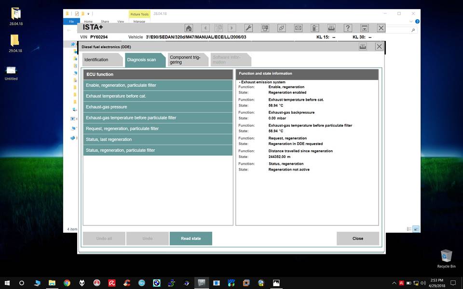
Task: Open Cortana search circle on taskbar
Action: click(22, 283)
